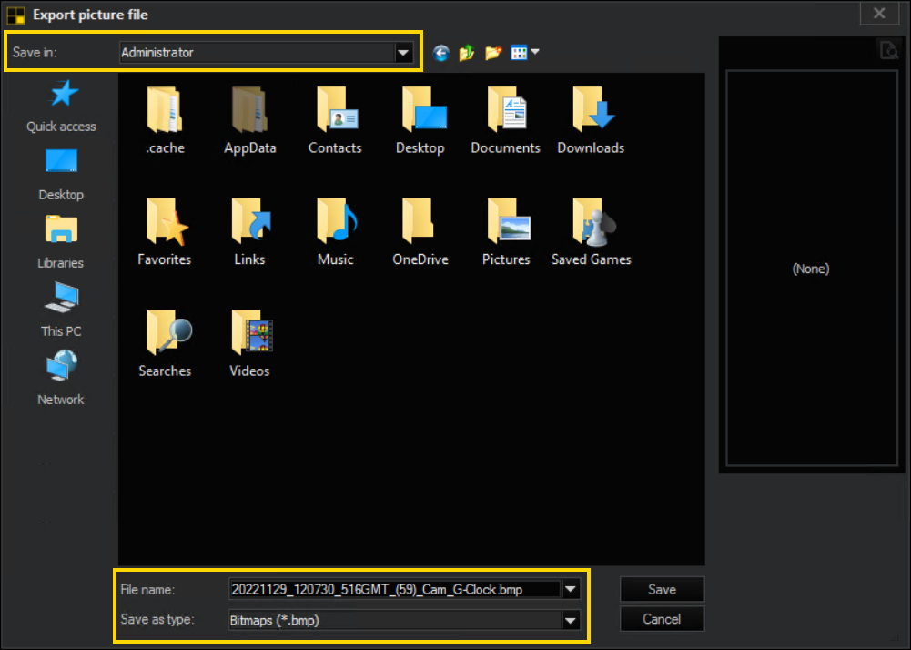Toggle the picture preview icon

889,49
